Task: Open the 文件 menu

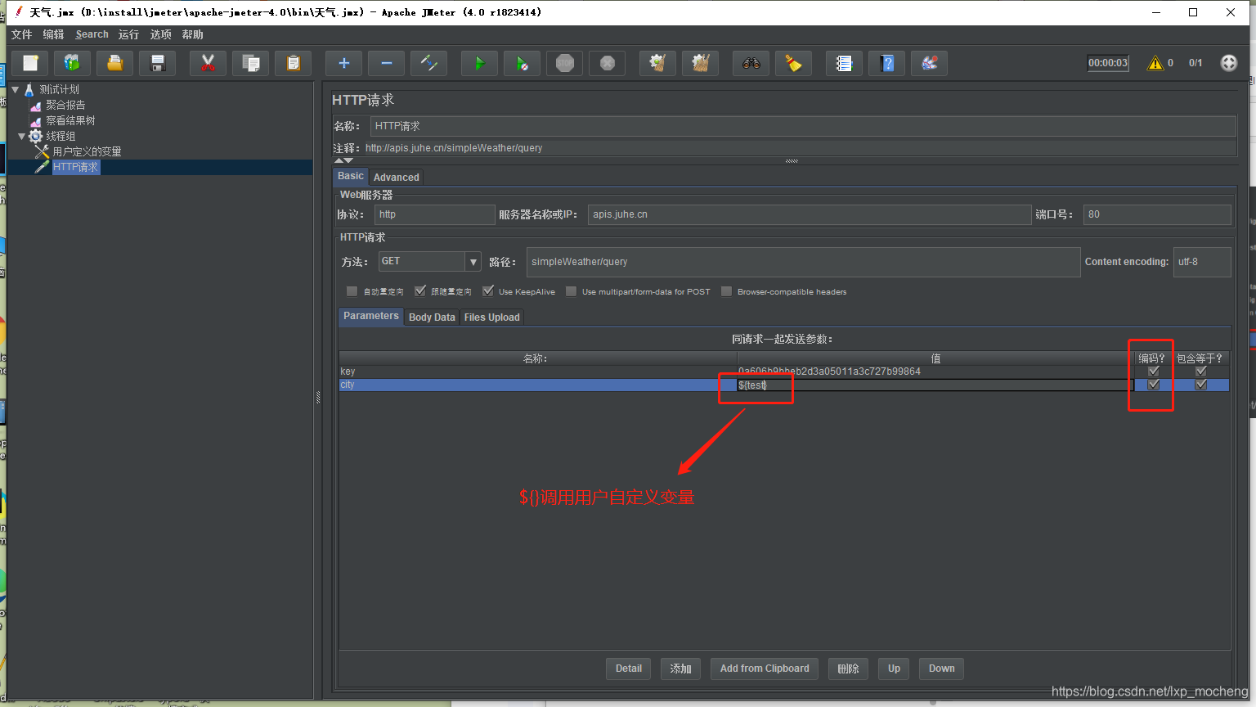Action: pyautogui.click(x=21, y=34)
